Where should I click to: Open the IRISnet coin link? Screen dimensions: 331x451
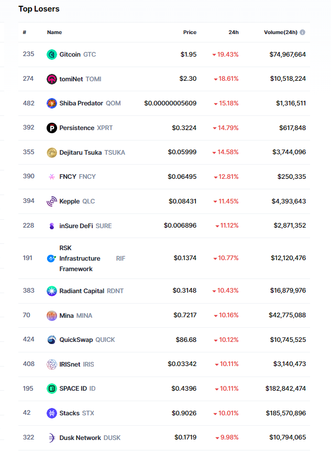tap(70, 364)
